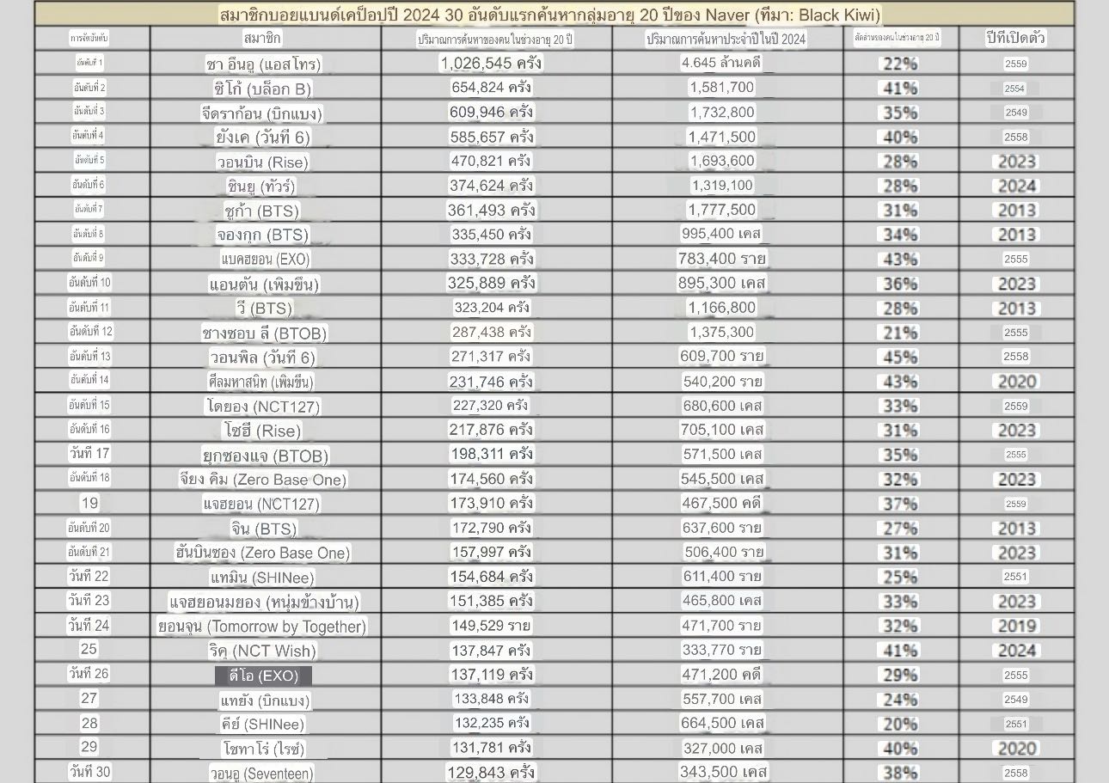
Task: Click the annual figure "327,000 เคส"
Action: [x=722, y=748]
